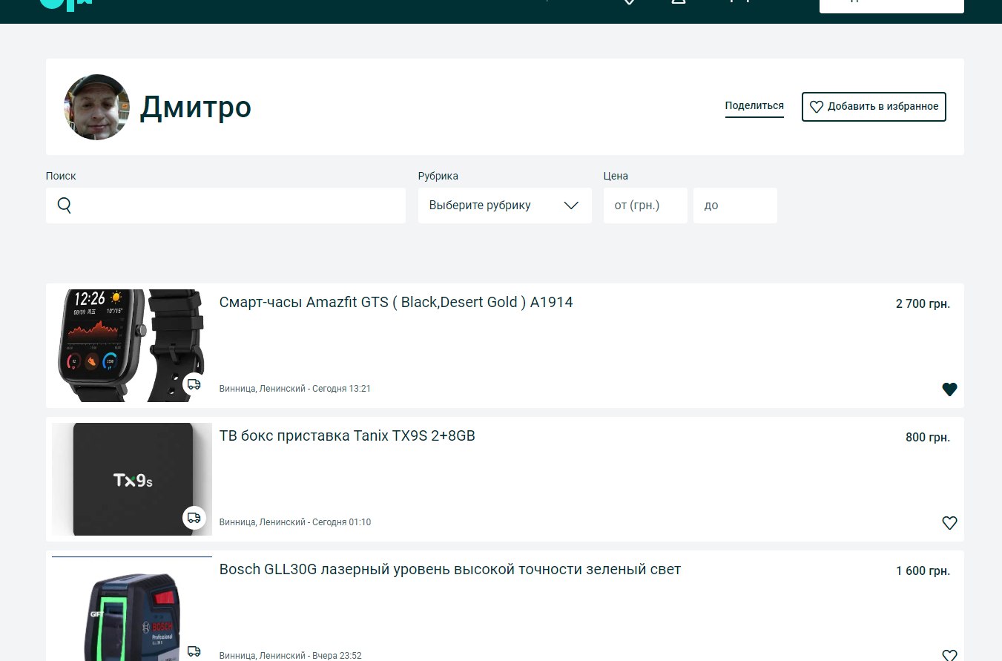Click the '800 грн.' price
This screenshot has height=661, width=1002.
[928, 437]
